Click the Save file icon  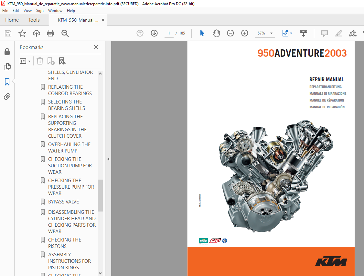(8, 33)
